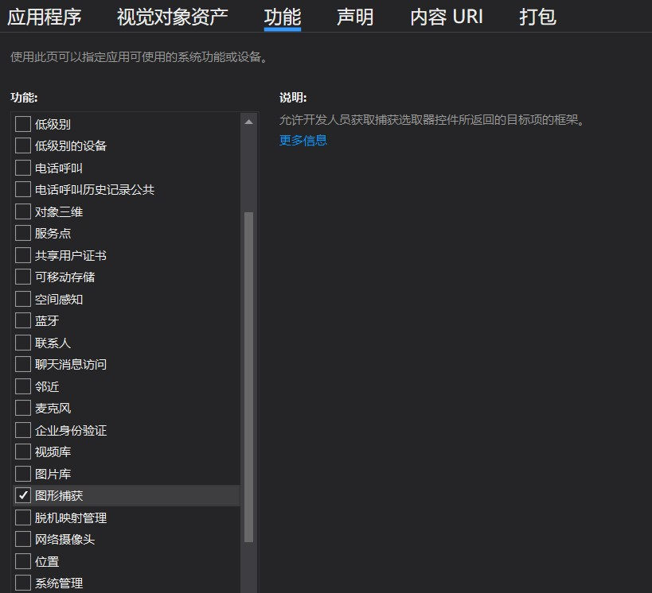
Task: Enable 企业身份验证 checkbox
Action: coord(23,430)
